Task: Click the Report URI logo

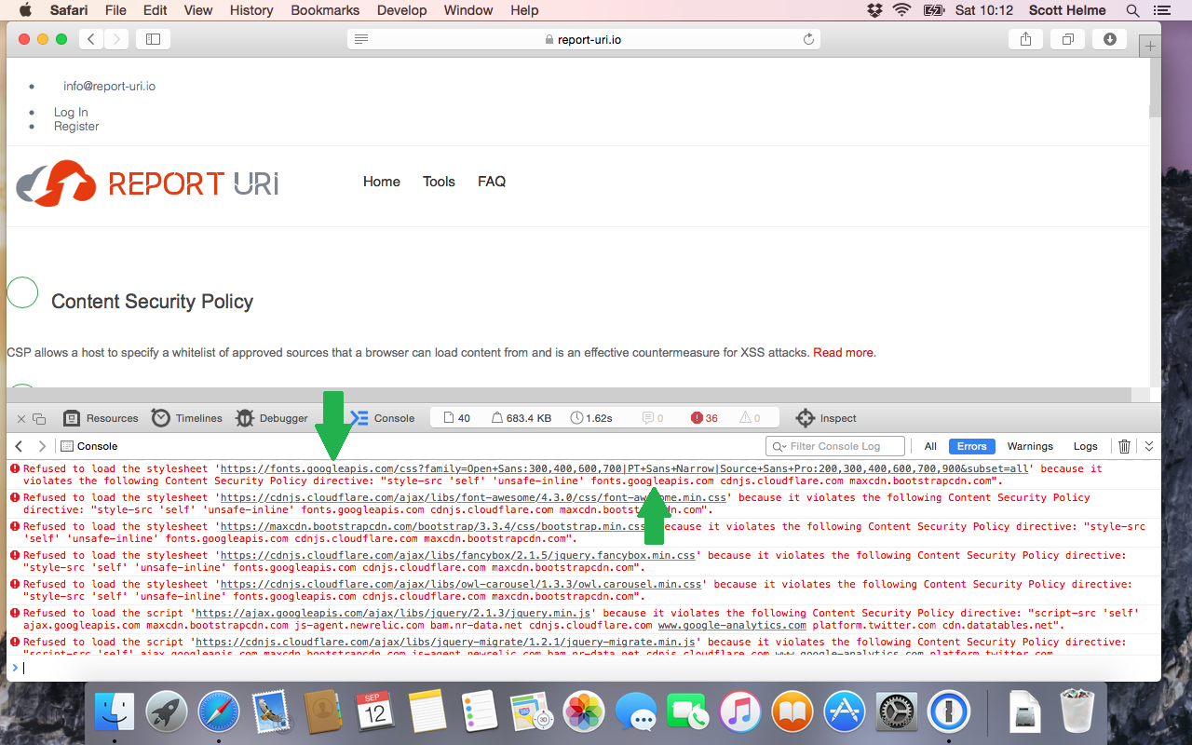Action: (x=147, y=183)
